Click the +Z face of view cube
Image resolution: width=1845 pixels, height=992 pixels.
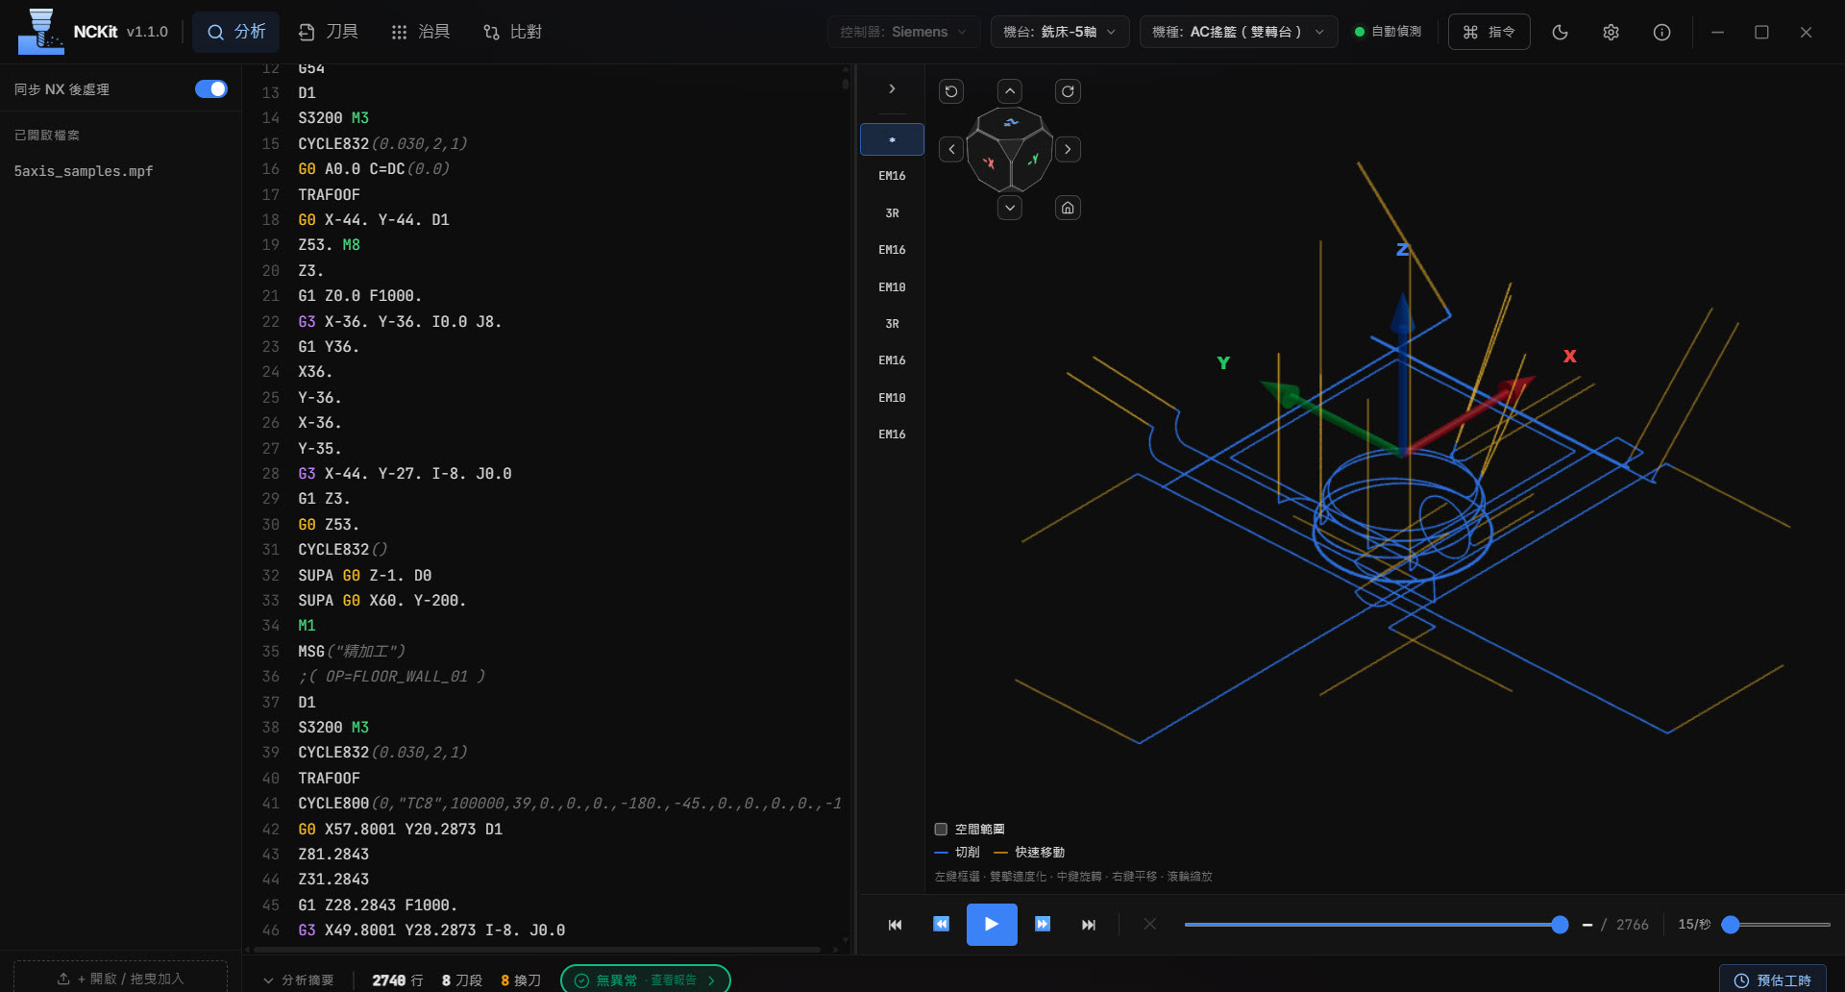[x=1010, y=123]
